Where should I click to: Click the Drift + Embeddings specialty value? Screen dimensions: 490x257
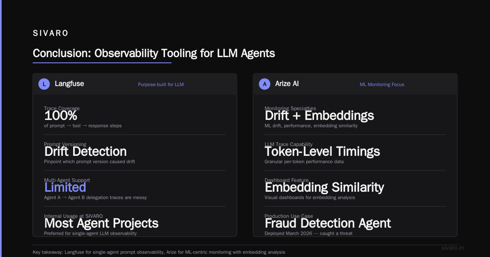(x=319, y=115)
